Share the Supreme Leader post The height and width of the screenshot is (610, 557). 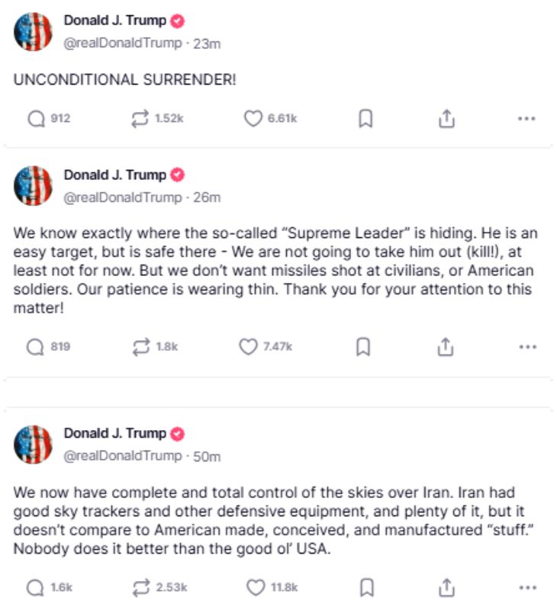[x=446, y=347]
